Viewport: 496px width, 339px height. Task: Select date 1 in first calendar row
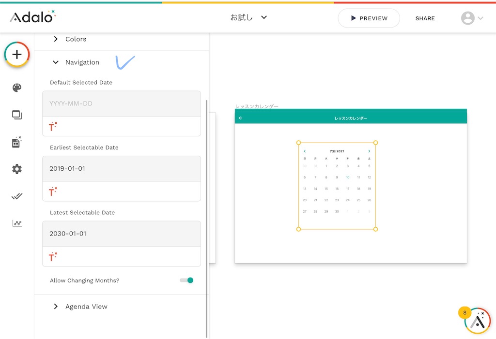click(326, 166)
